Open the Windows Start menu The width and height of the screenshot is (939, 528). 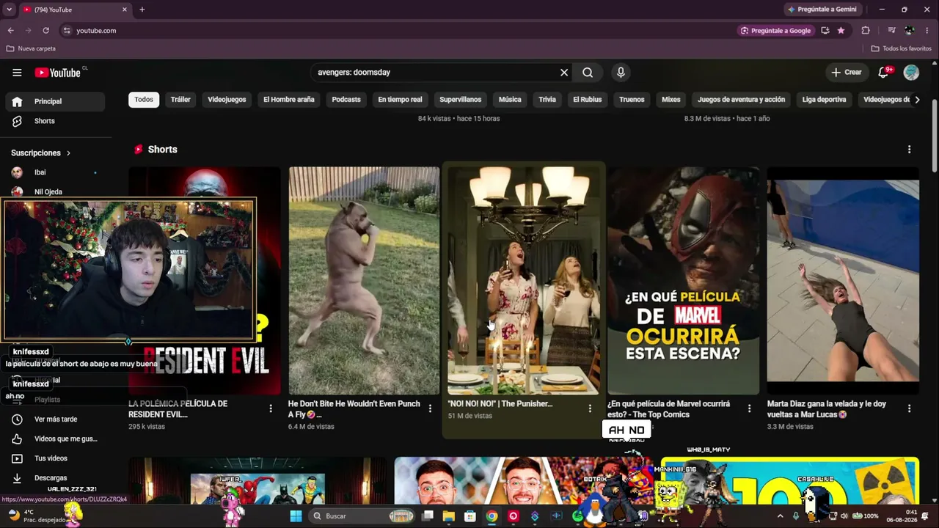pyautogui.click(x=296, y=516)
